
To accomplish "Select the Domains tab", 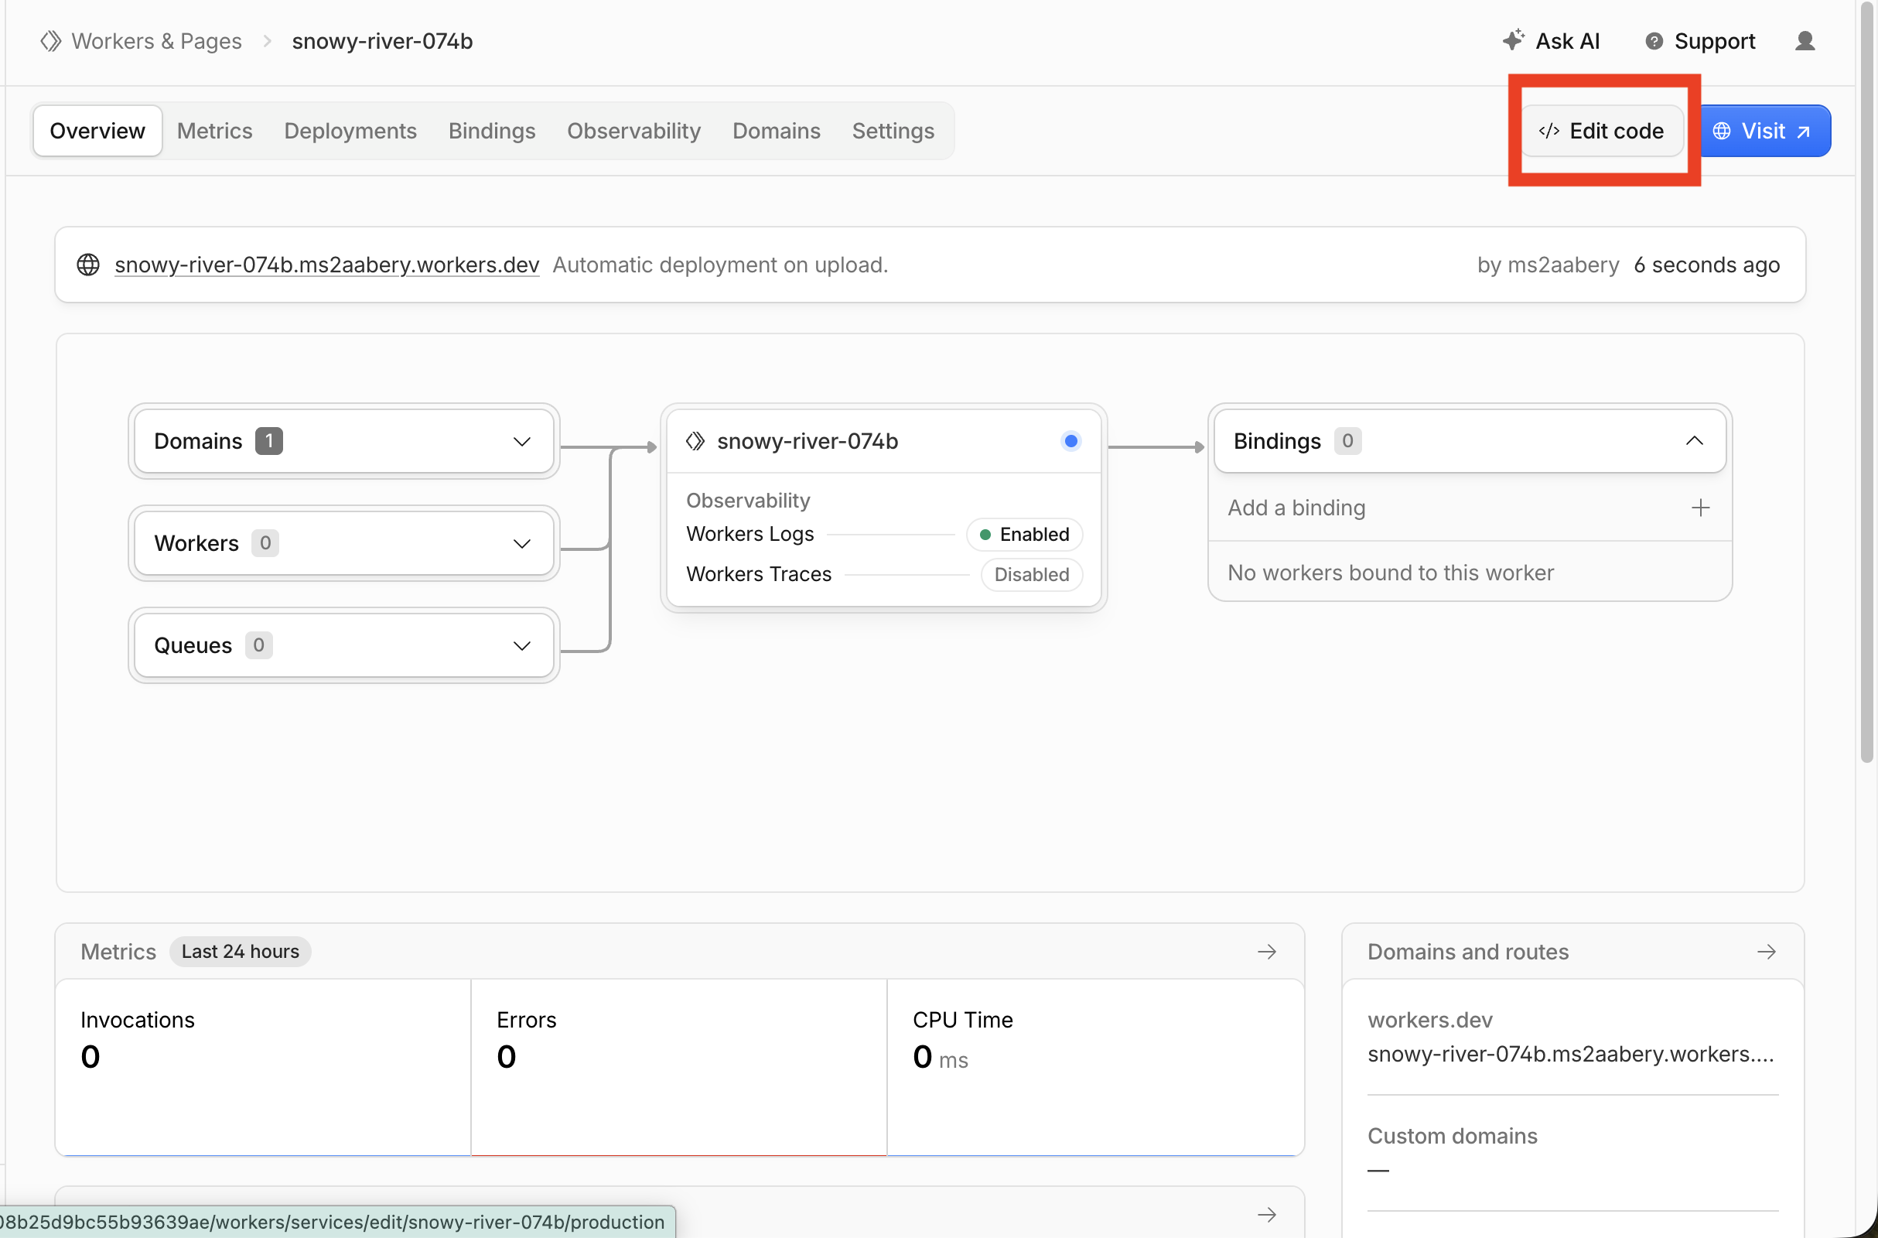I will [777, 131].
